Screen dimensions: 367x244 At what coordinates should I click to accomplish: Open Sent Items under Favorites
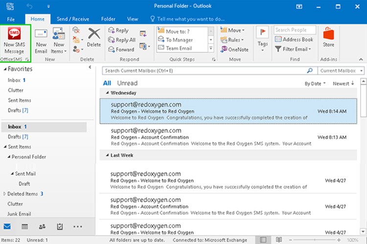pos(20,101)
